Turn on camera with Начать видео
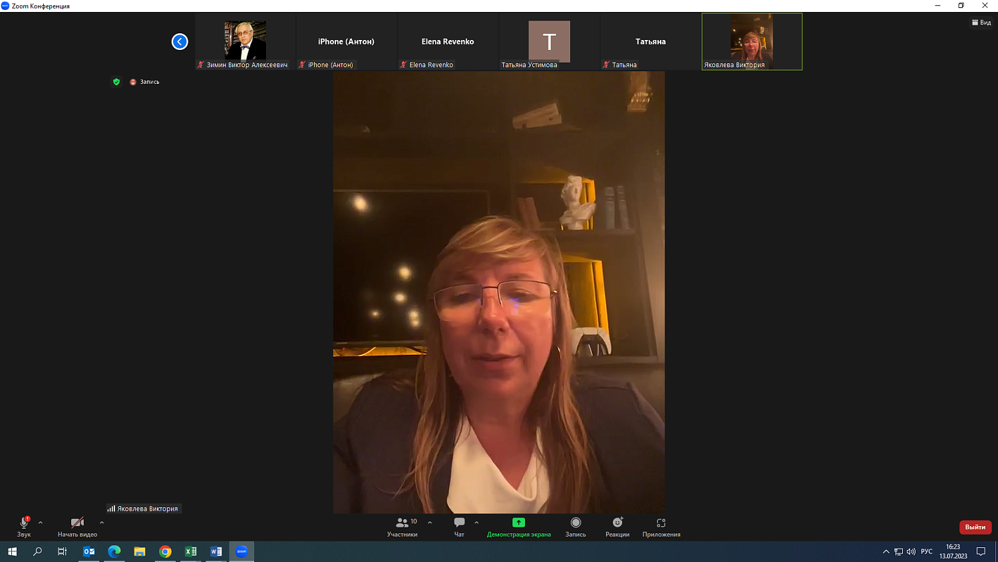998x562 pixels. 77,527
